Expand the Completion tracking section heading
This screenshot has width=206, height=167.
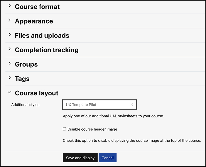click(47, 50)
